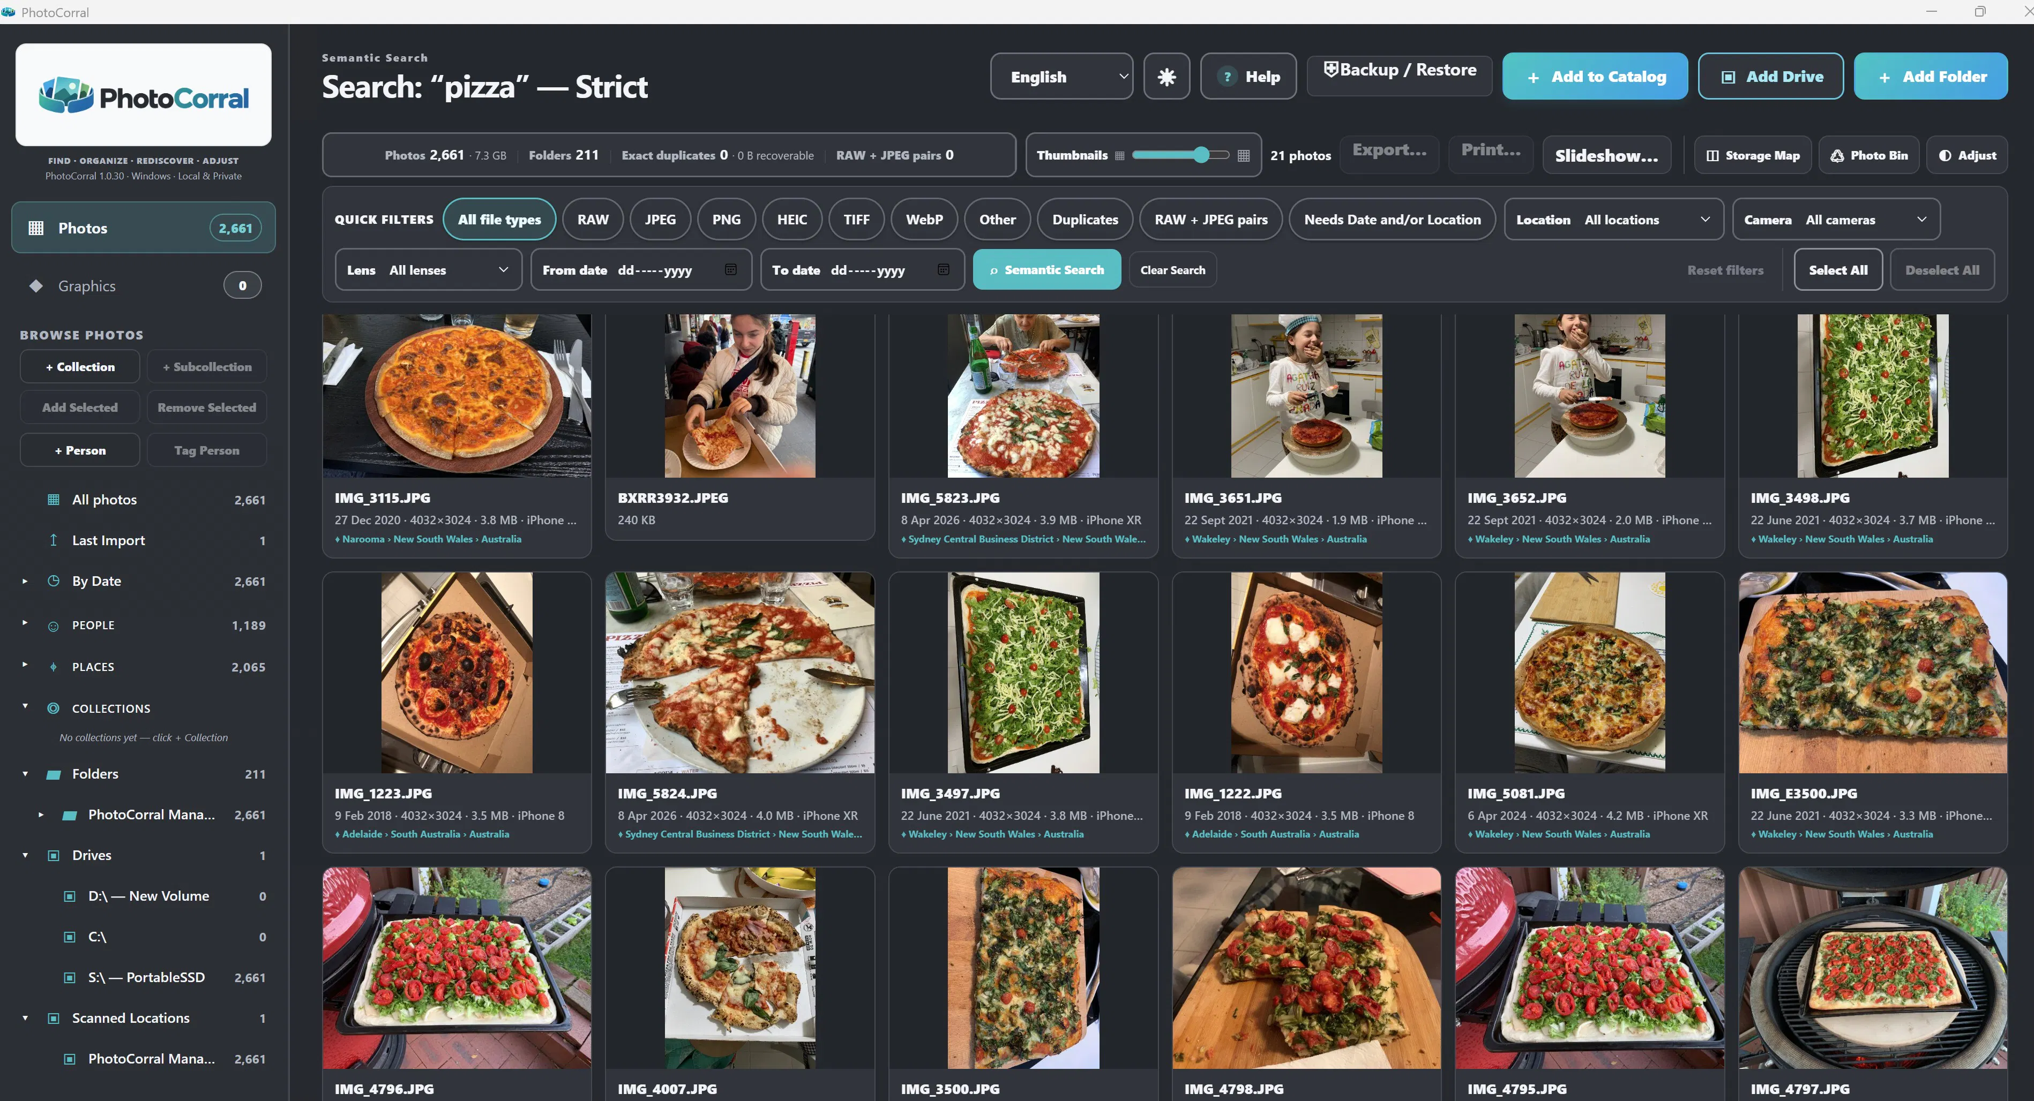
Task: Open the IMG_3115.JPG pizza thumbnail
Action: point(457,396)
